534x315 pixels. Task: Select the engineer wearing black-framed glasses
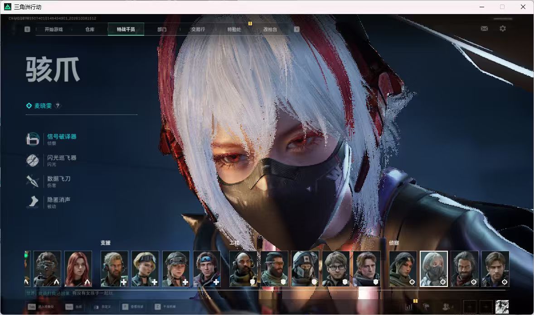(336, 269)
